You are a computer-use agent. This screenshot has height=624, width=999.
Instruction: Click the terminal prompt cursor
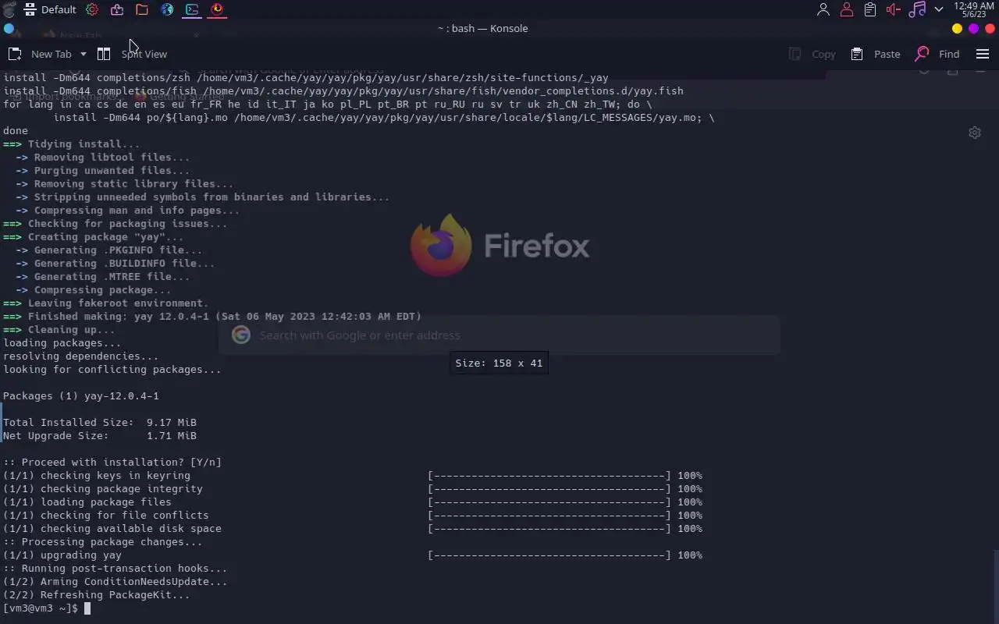pos(87,608)
